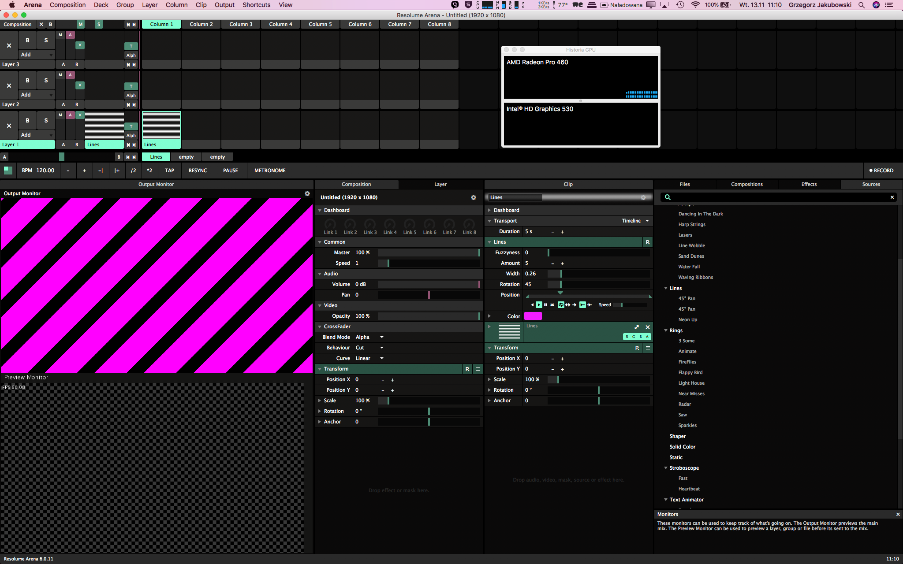
Task: Select the ping-pong playback mode icon
Action: 567,305
